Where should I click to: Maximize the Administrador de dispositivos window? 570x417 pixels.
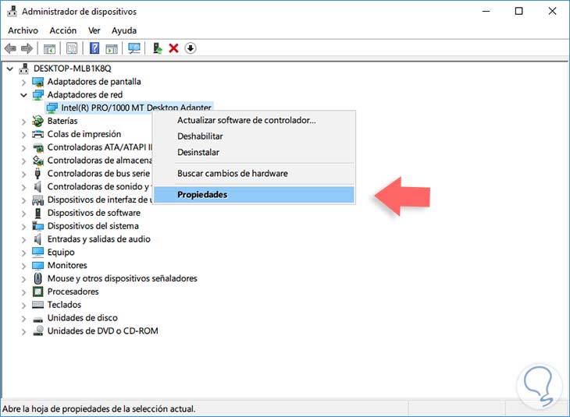(x=518, y=11)
